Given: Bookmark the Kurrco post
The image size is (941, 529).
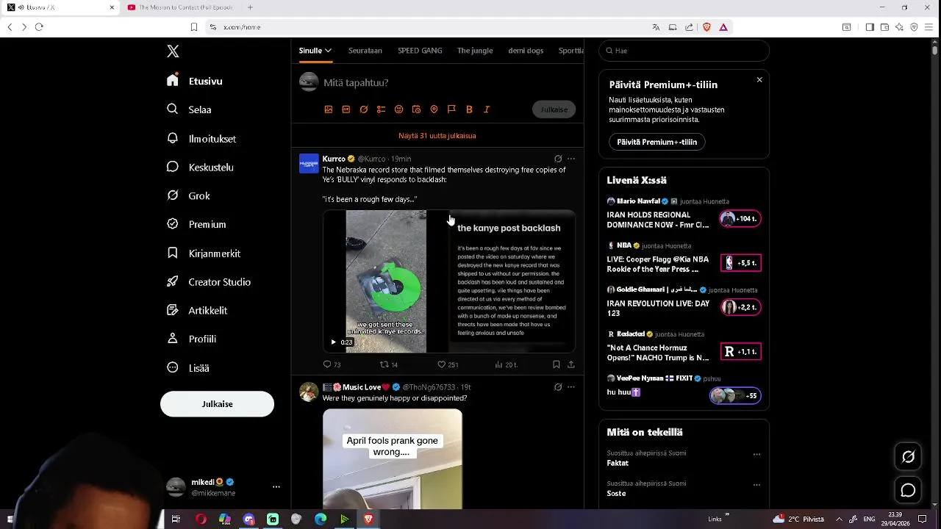Looking at the screenshot, I should pos(557,364).
